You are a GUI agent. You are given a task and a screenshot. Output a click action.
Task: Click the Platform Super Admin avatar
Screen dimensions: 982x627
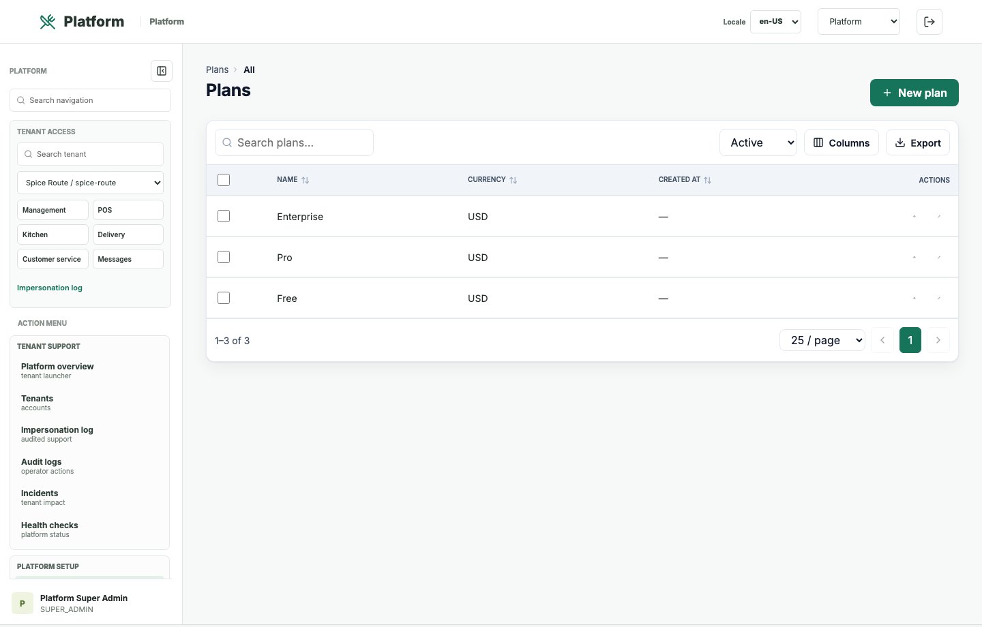coord(23,603)
